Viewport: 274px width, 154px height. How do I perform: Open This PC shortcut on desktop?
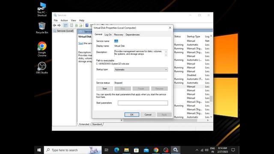42,9
